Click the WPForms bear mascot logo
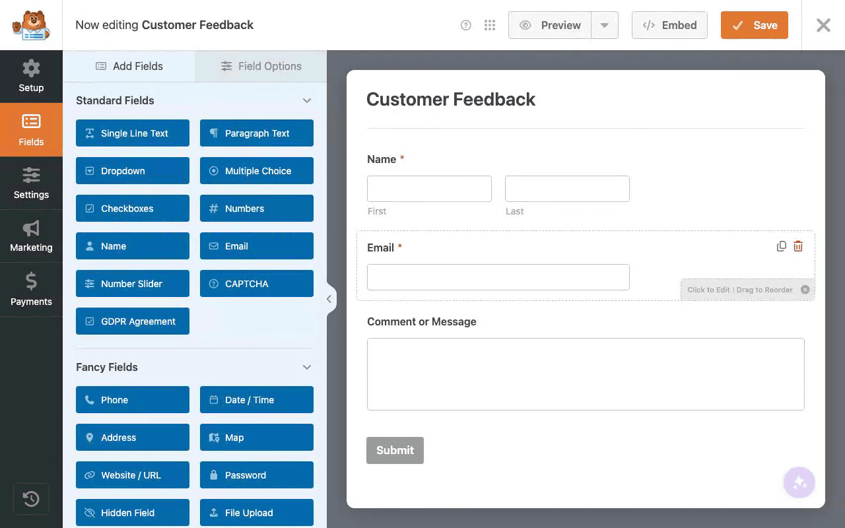Screen dimensions: 845x528 pos(30,25)
